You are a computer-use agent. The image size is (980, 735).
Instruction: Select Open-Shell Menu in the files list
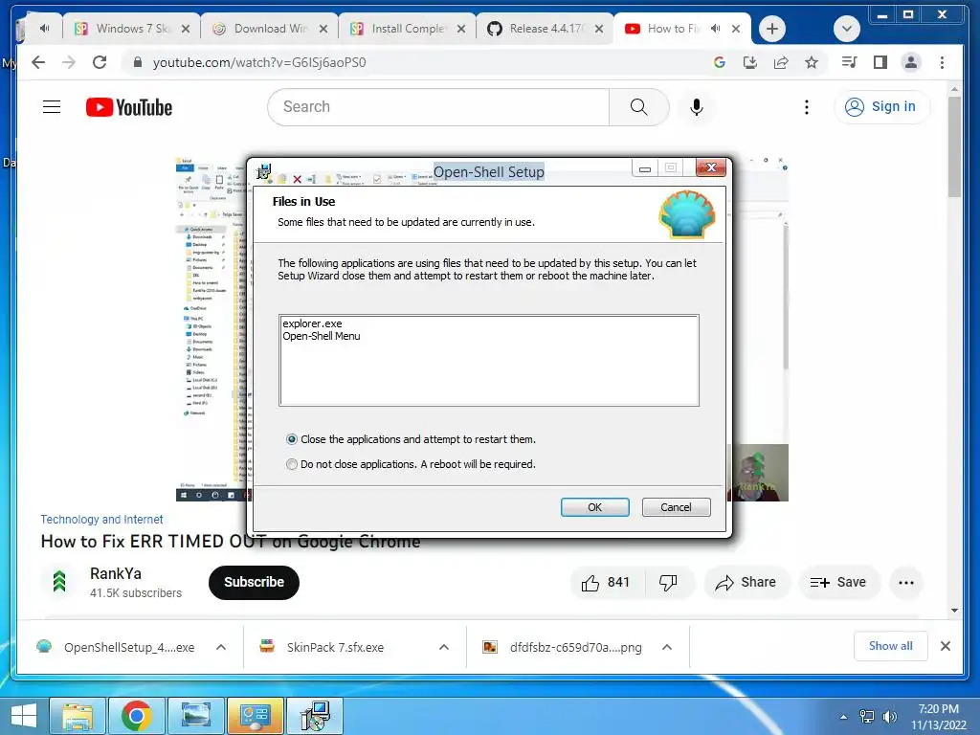[322, 336]
